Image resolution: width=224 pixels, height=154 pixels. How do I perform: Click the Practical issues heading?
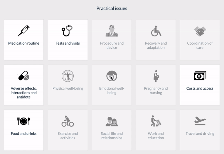pos(112,8)
